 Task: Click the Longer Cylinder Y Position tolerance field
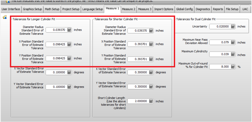pyautogui.click(x=56, y=58)
